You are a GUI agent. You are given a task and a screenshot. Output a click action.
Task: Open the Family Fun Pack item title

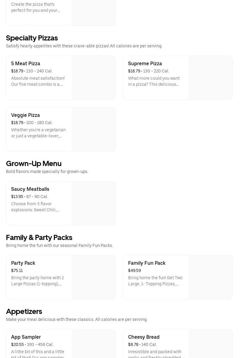(x=147, y=263)
